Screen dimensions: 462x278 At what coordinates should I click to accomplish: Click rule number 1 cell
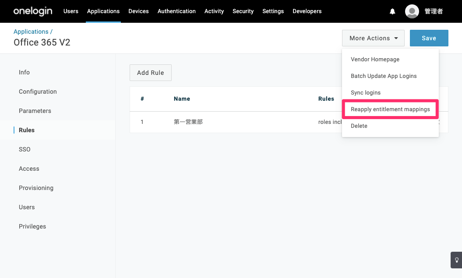(x=142, y=122)
